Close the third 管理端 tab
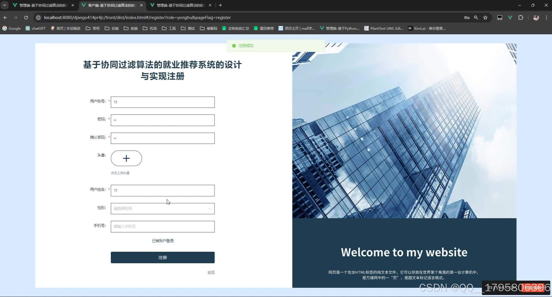The height and width of the screenshot is (297, 552). pyautogui.click(x=210, y=5)
